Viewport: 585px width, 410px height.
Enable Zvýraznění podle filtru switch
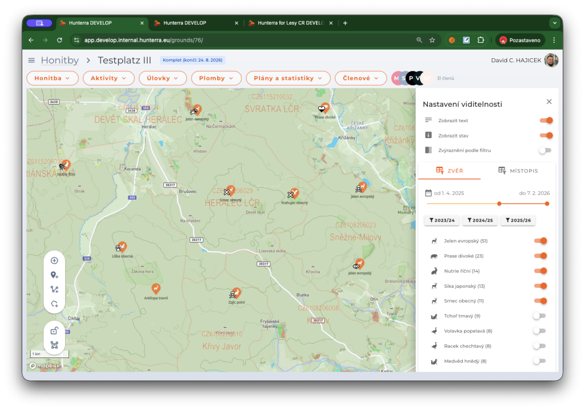(x=545, y=150)
